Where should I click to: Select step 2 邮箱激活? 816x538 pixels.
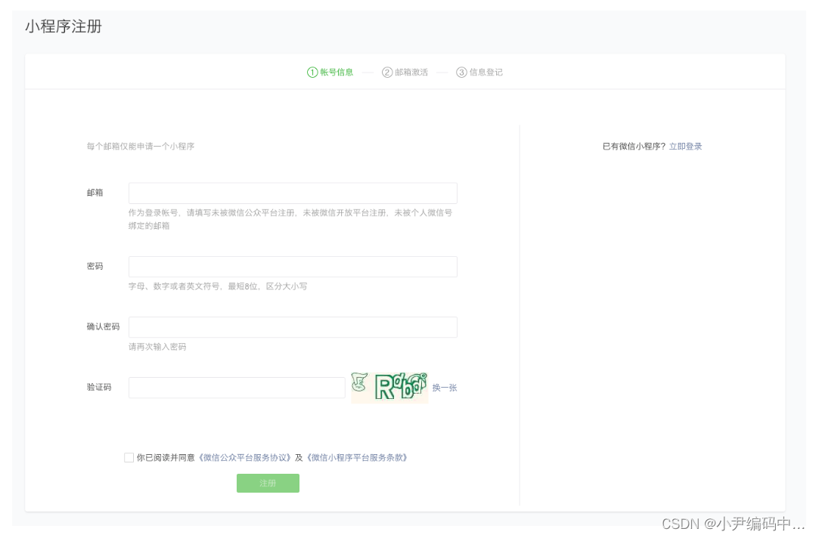pyautogui.click(x=405, y=73)
